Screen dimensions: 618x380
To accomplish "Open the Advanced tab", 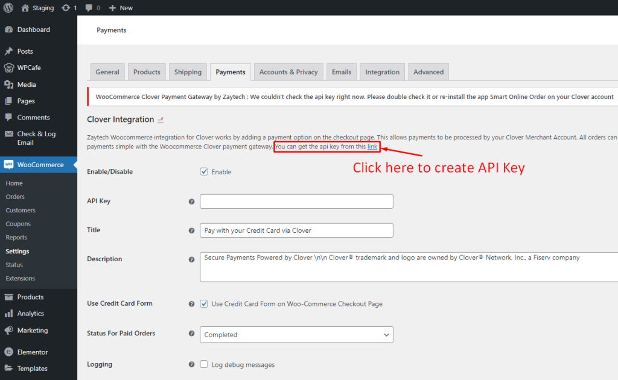I will pyautogui.click(x=428, y=72).
